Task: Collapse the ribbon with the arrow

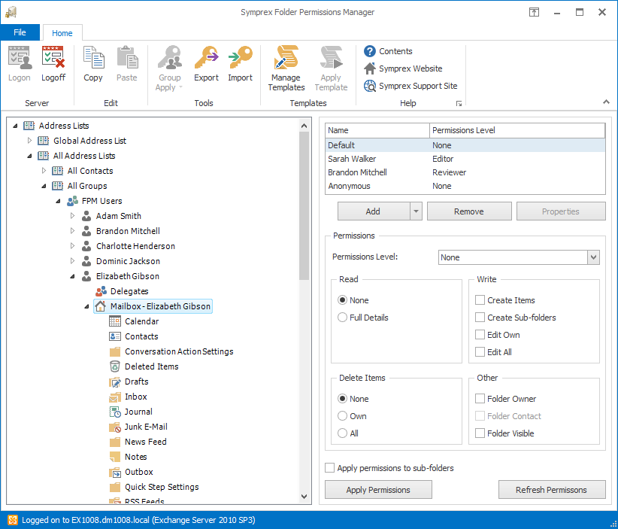Action: click(x=606, y=102)
